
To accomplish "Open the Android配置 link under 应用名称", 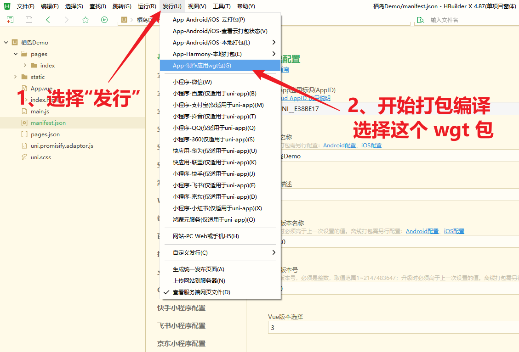I will [x=339, y=145].
